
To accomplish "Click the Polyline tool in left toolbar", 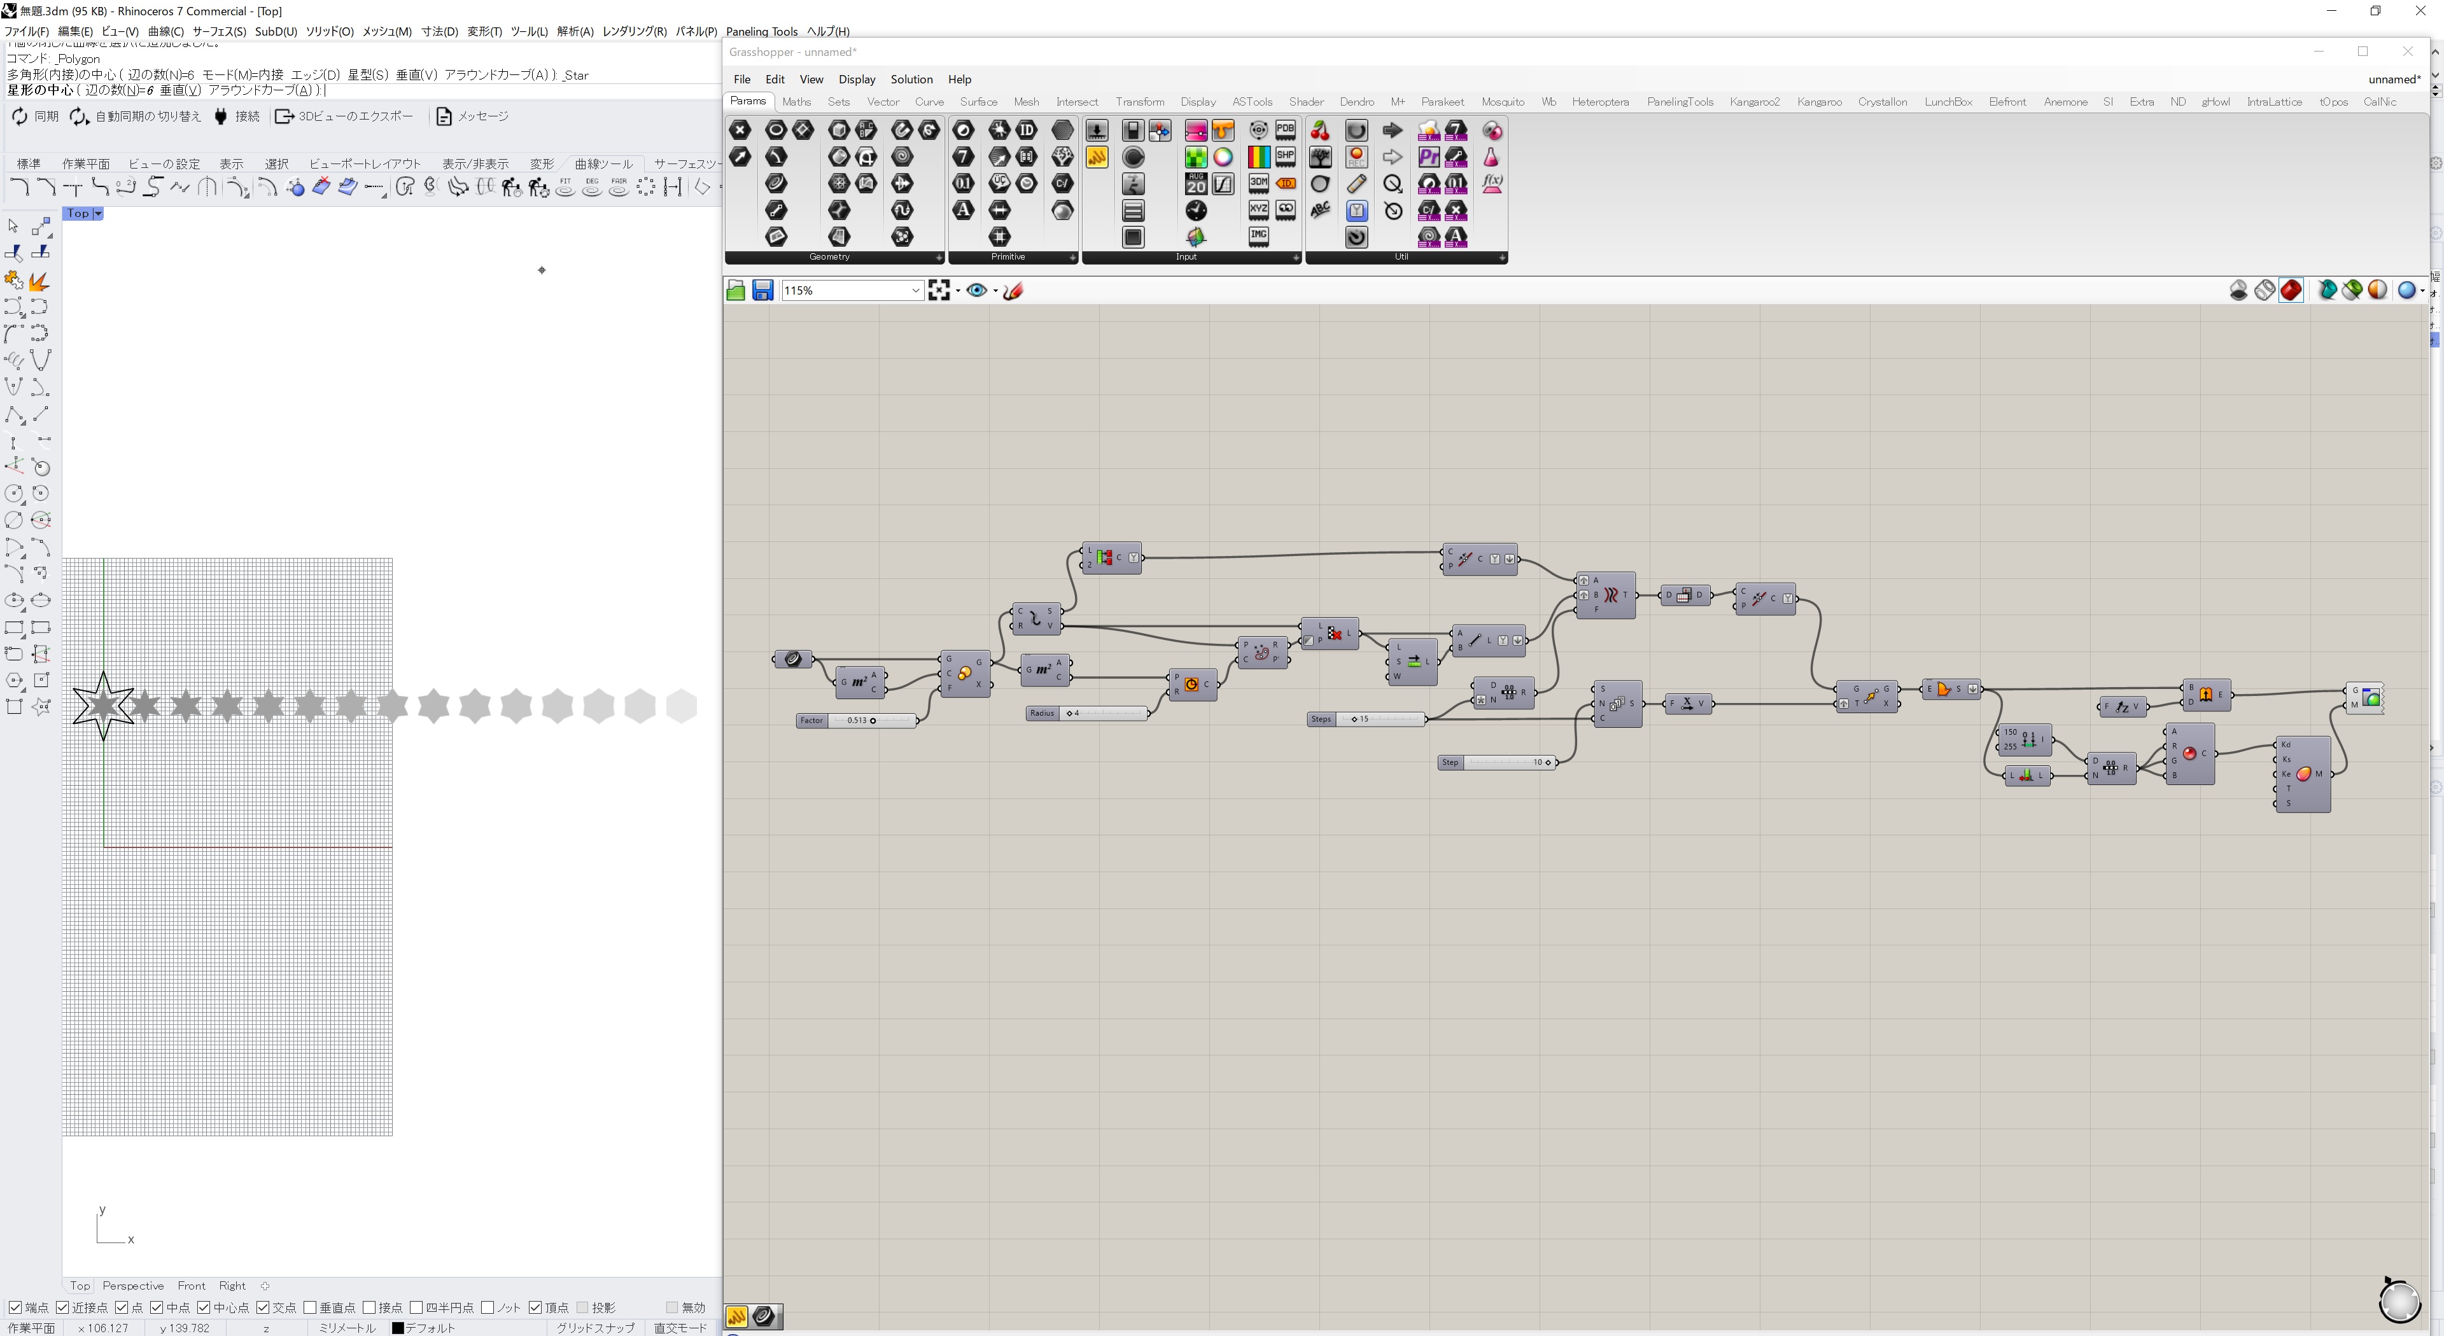I will click(14, 414).
